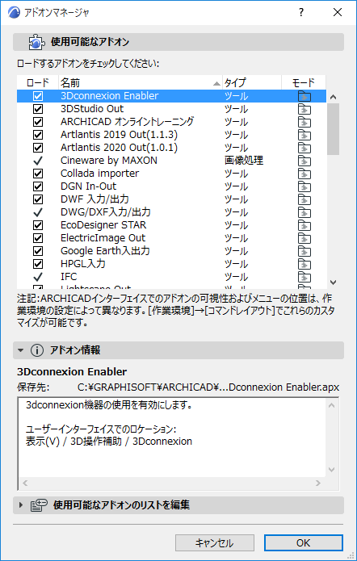This screenshot has width=357, height=561.
Task: Click the checkmark for DWG/DXF入力/出力
Action: point(38,212)
